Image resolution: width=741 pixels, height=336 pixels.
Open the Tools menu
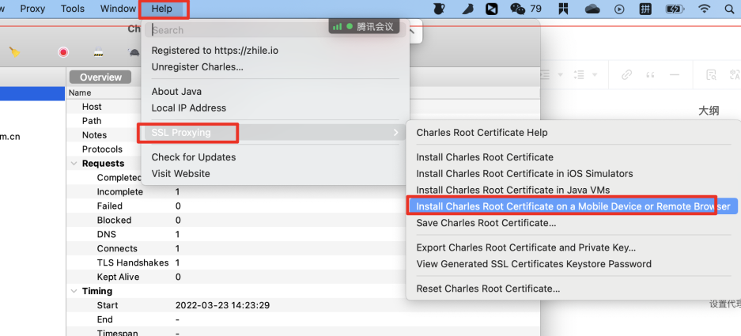coord(73,9)
